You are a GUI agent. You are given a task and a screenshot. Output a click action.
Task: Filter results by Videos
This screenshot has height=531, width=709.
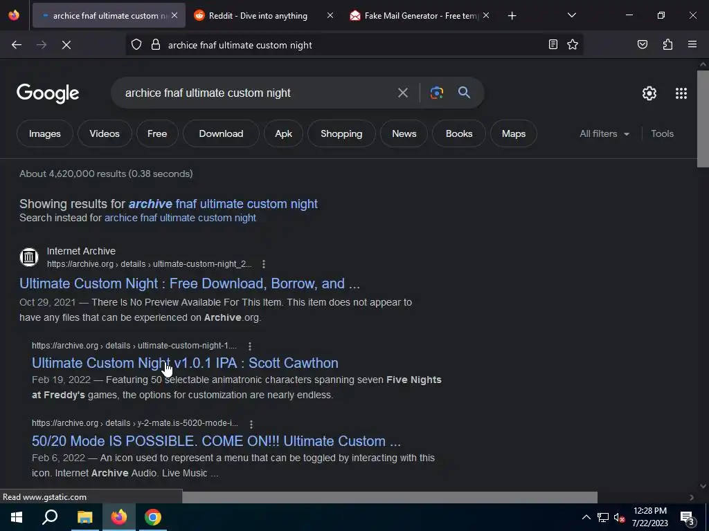[x=105, y=133]
